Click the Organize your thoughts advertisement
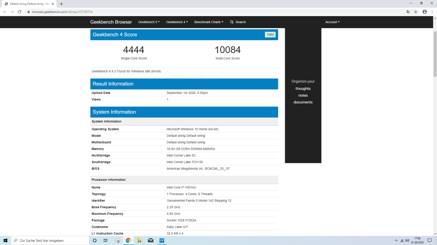 [303, 95]
